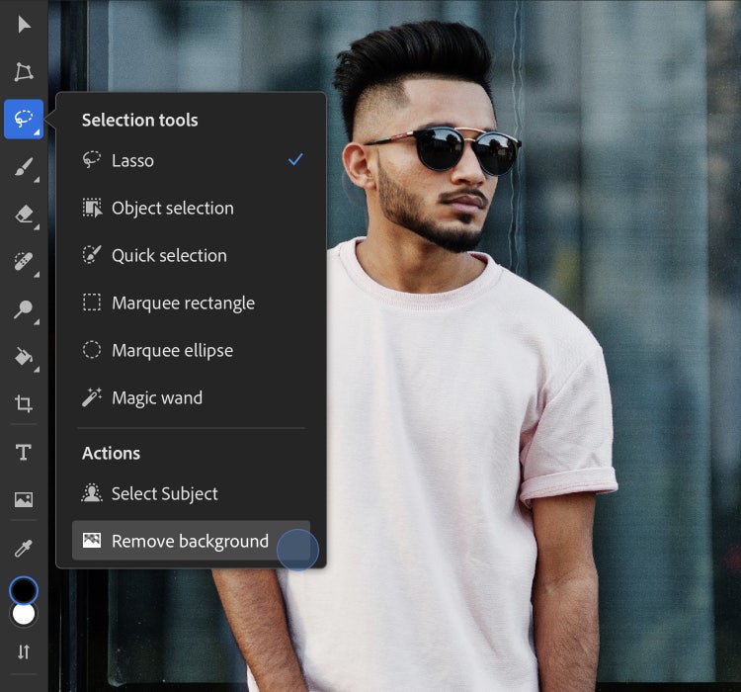Choose Object selection from the menu
The width and height of the screenshot is (741, 692).
(172, 208)
